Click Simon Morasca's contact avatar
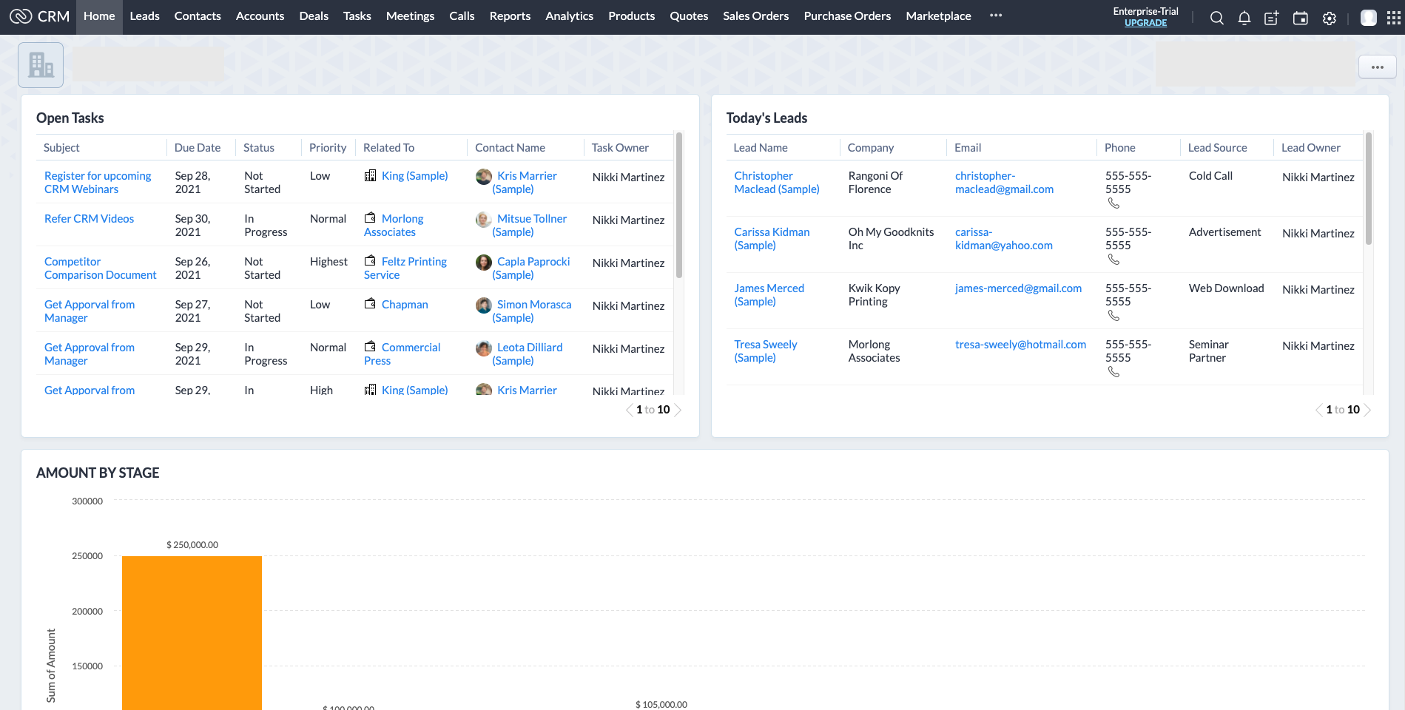This screenshot has width=1405, height=710. pos(484,305)
